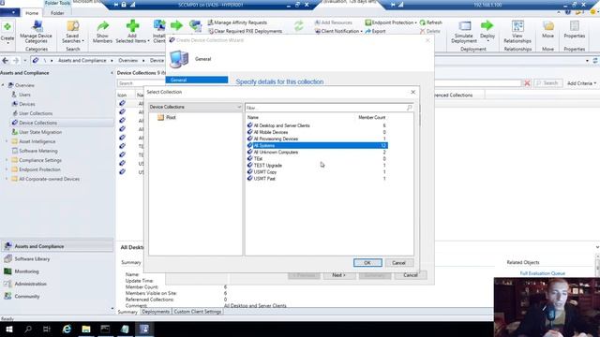
Task: Click Clear Required PXE Deployments
Action: point(245,31)
